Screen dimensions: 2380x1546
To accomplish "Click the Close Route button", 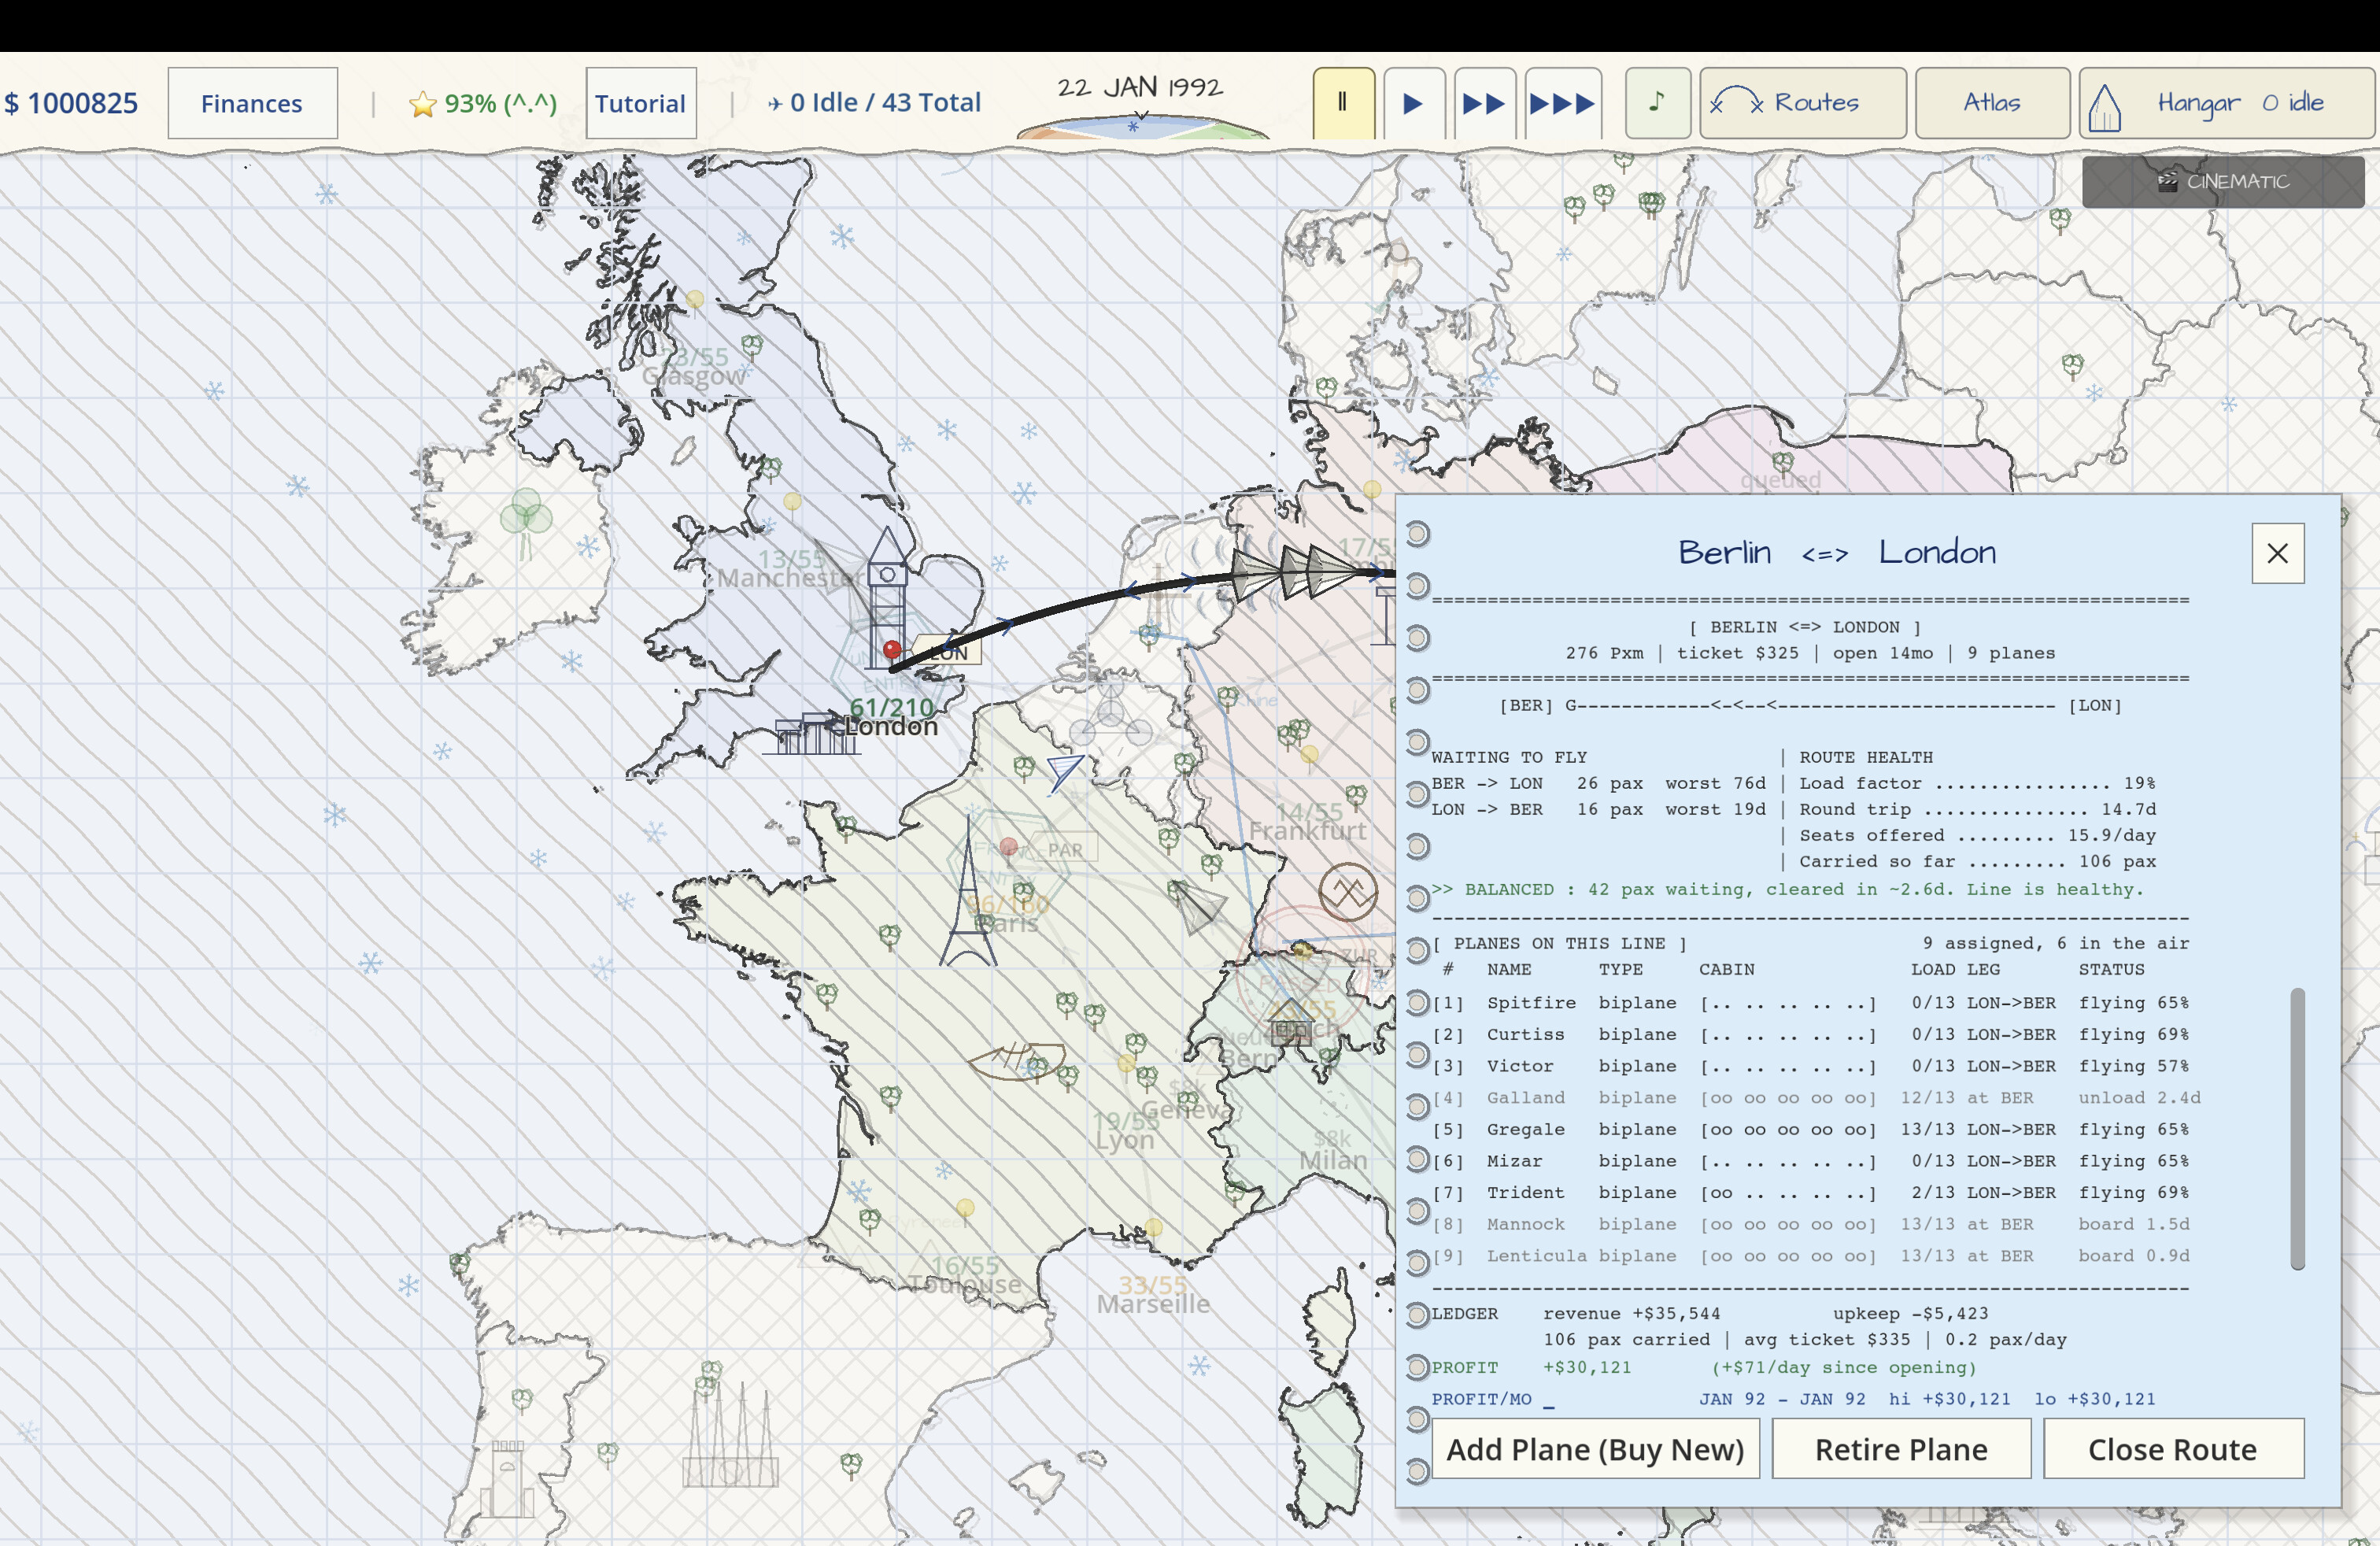I will [2173, 1449].
